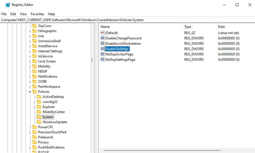Click the Registry Editor app icon
The height and width of the screenshot is (153, 255).
click(x=8, y=5)
